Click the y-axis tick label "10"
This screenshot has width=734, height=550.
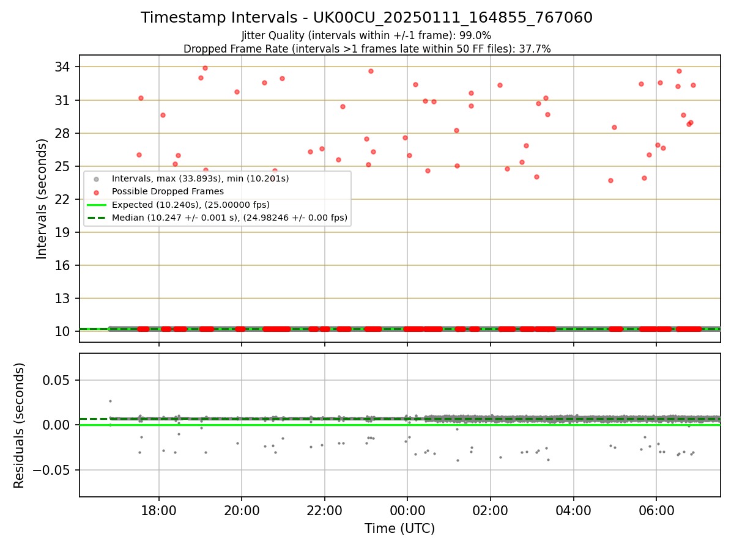(x=64, y=332)
